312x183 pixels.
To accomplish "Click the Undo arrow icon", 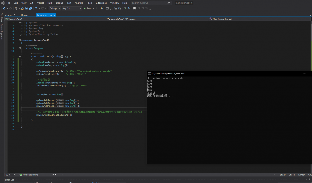I will pyautogui.click(x=36, y=8).
